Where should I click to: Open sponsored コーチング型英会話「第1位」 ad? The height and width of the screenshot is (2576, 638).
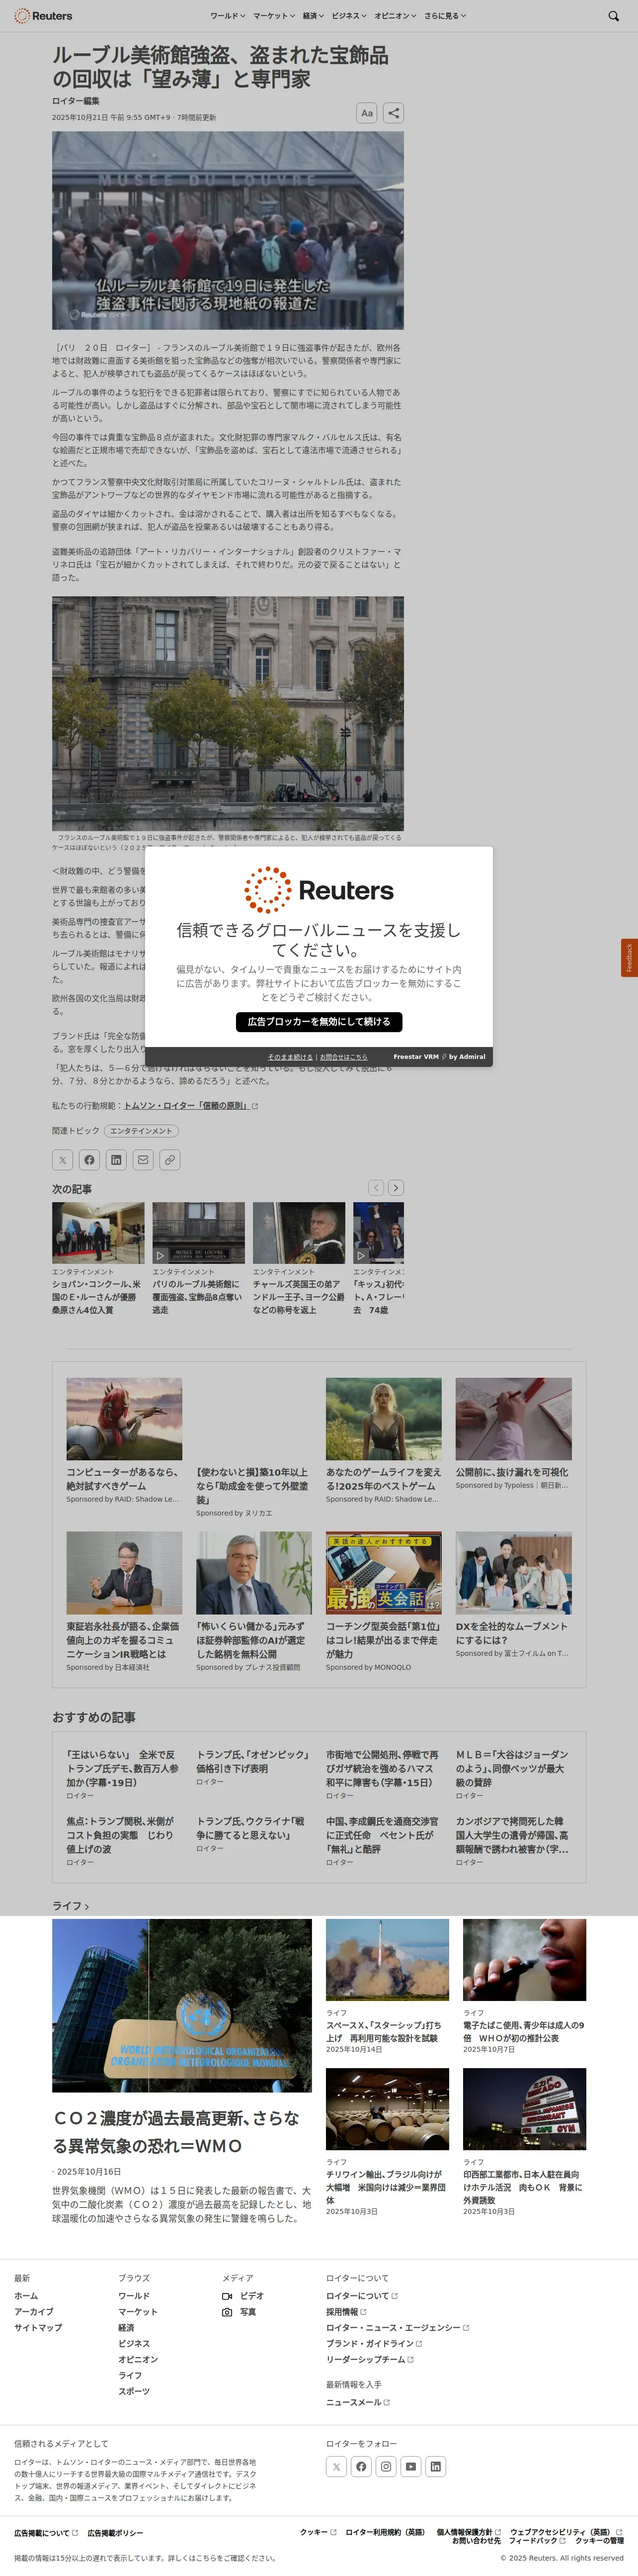pos(384,1602)
